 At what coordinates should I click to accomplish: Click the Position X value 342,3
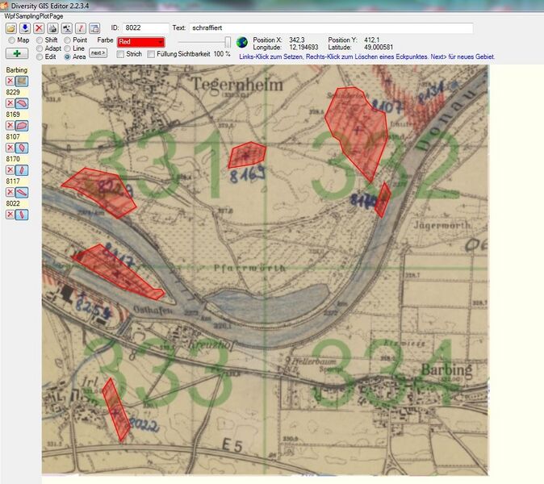[297, 40]
